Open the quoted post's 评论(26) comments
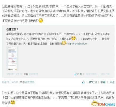 point(106,74)
